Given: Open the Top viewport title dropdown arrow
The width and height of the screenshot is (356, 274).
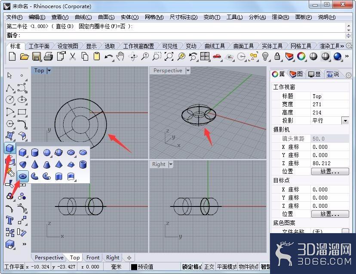Looking at the screenshot, I should (x=49, y=71).
